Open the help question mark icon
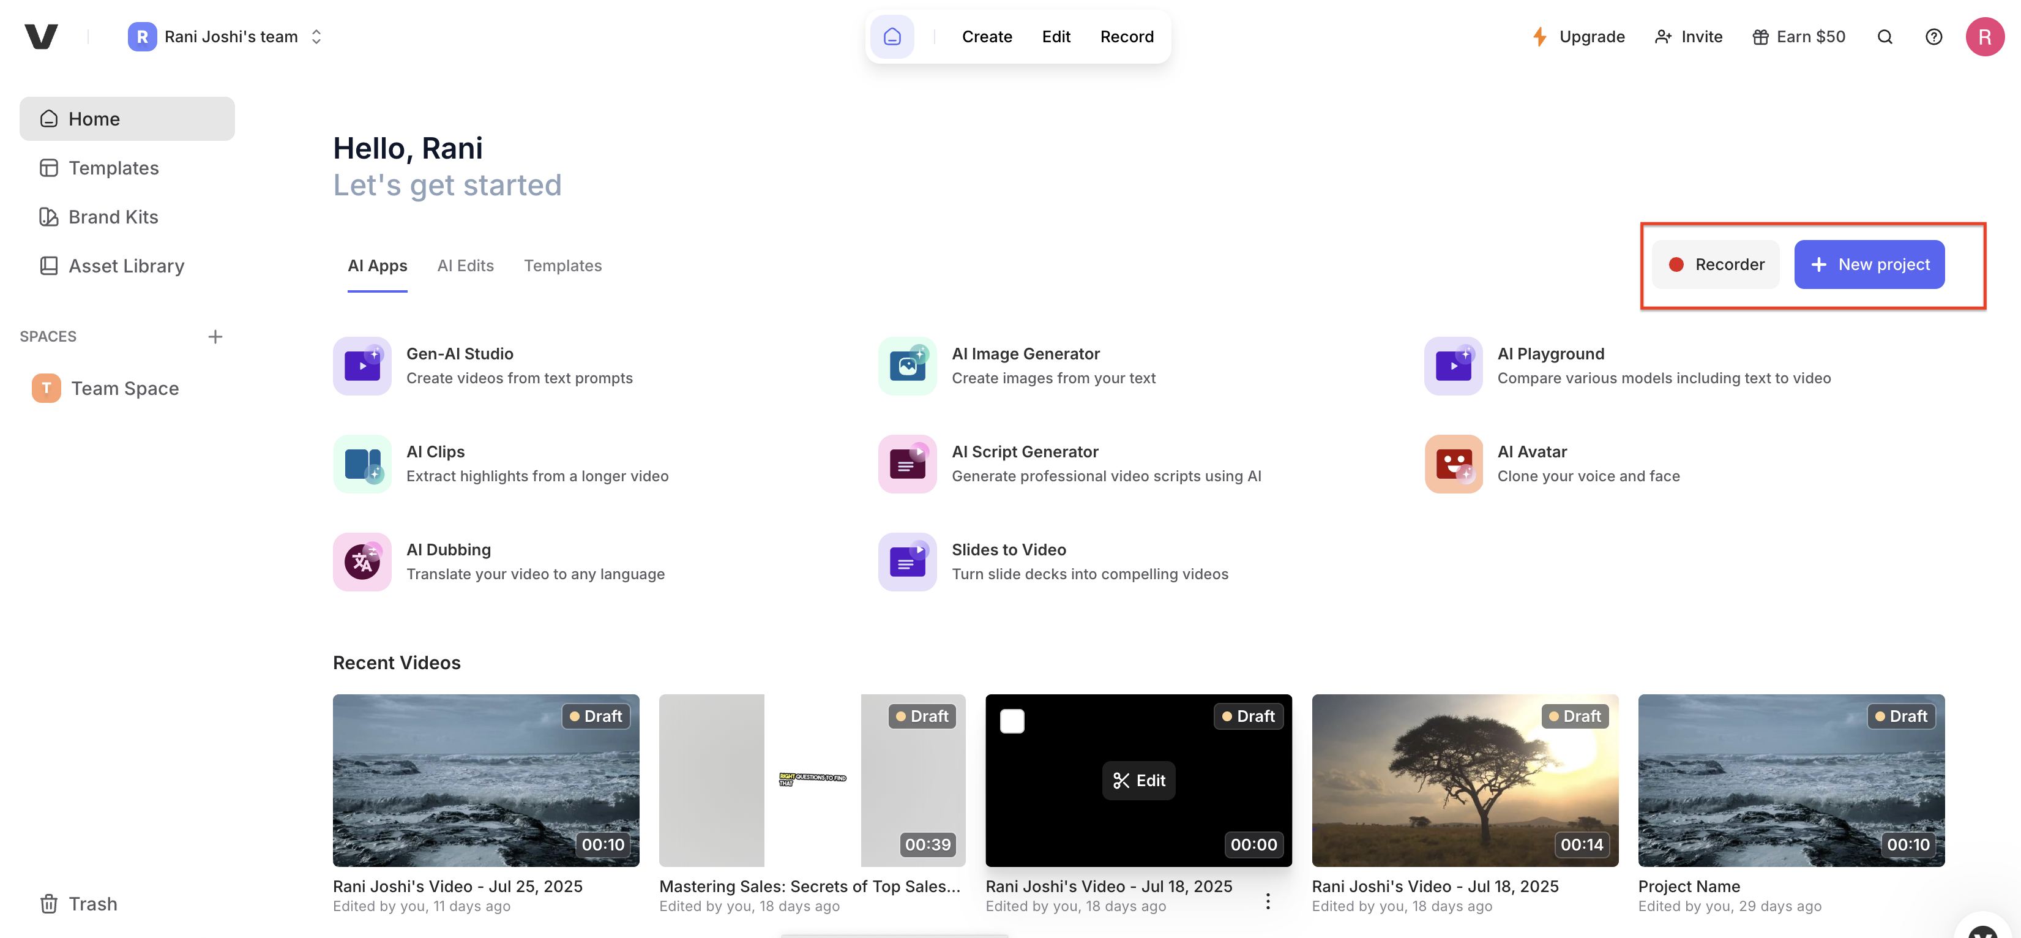 click(x=1933, y=37)
